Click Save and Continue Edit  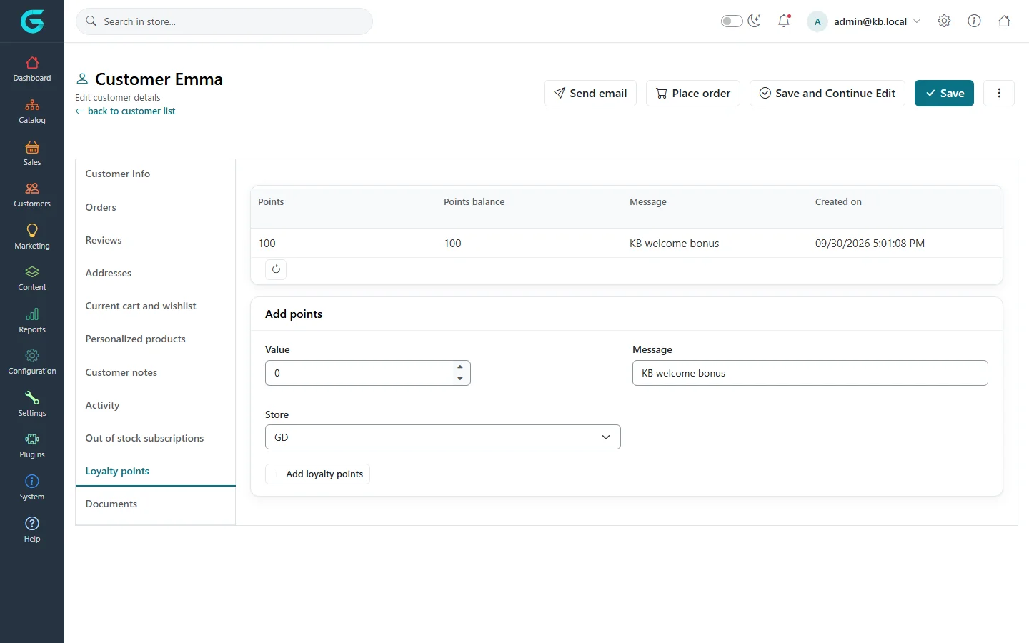pyautogui.click(x=827, y=93)
